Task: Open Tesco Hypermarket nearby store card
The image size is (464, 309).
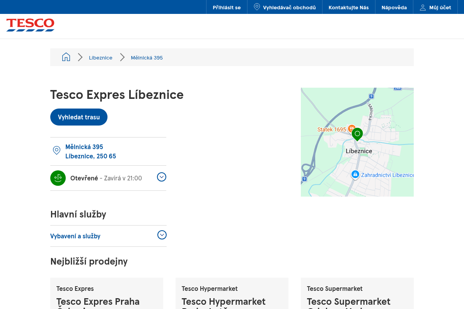Action: tap(232, 294)
